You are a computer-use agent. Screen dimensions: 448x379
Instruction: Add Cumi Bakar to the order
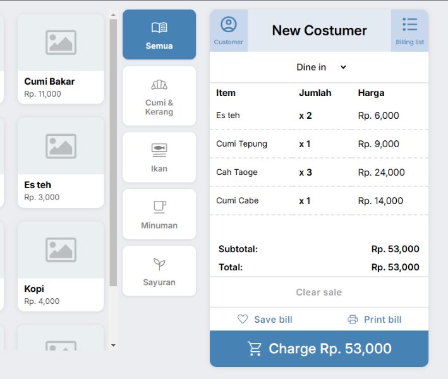61,59
